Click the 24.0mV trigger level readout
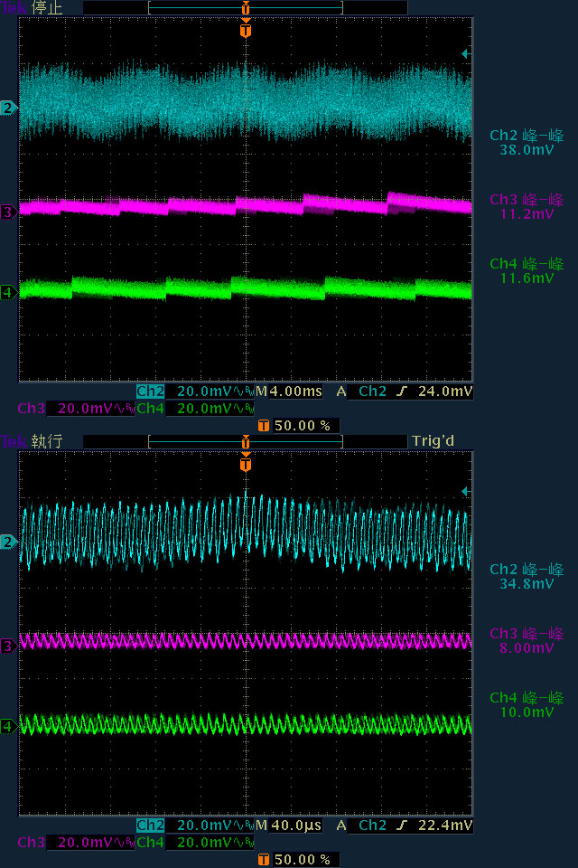 pyautogui.click(x=444, y=392)
